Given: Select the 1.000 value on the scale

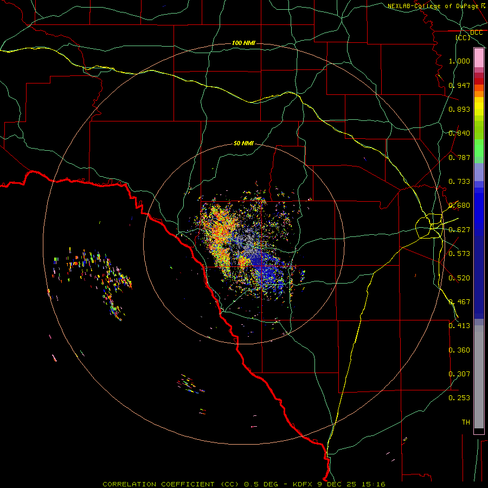Looking at the screenshot, I should tap(459, 61).
